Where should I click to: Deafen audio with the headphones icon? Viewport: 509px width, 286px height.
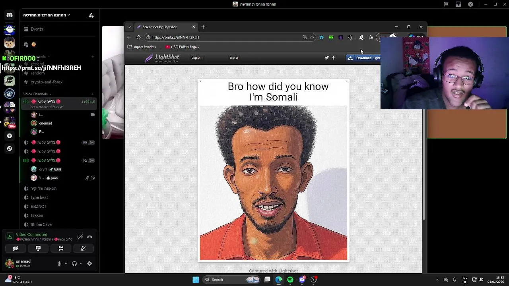(x=74, y=263)
